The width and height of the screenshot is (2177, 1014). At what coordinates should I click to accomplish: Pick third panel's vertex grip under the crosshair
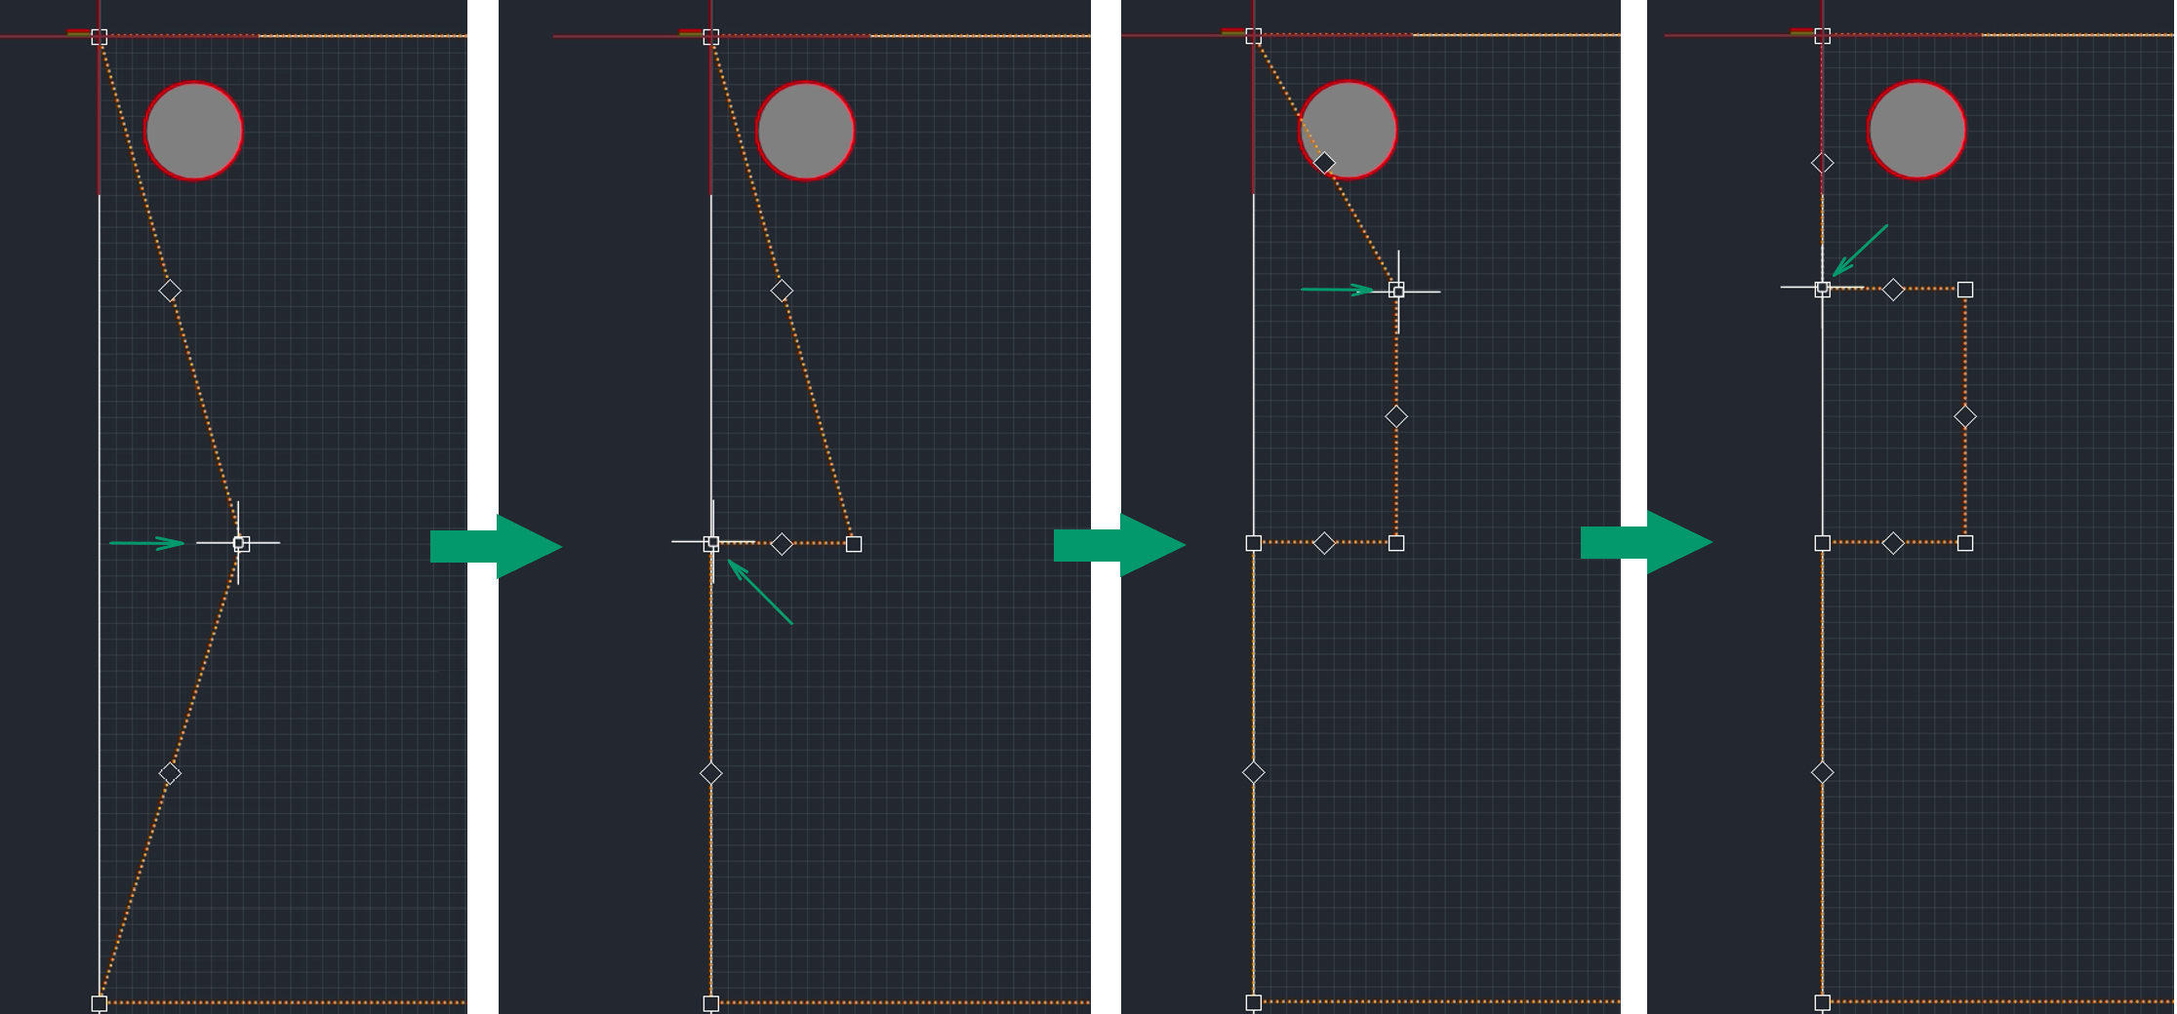[1396, 291]
